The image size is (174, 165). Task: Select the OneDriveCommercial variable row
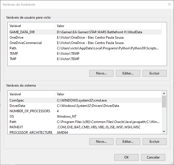(x=26, y=43)
